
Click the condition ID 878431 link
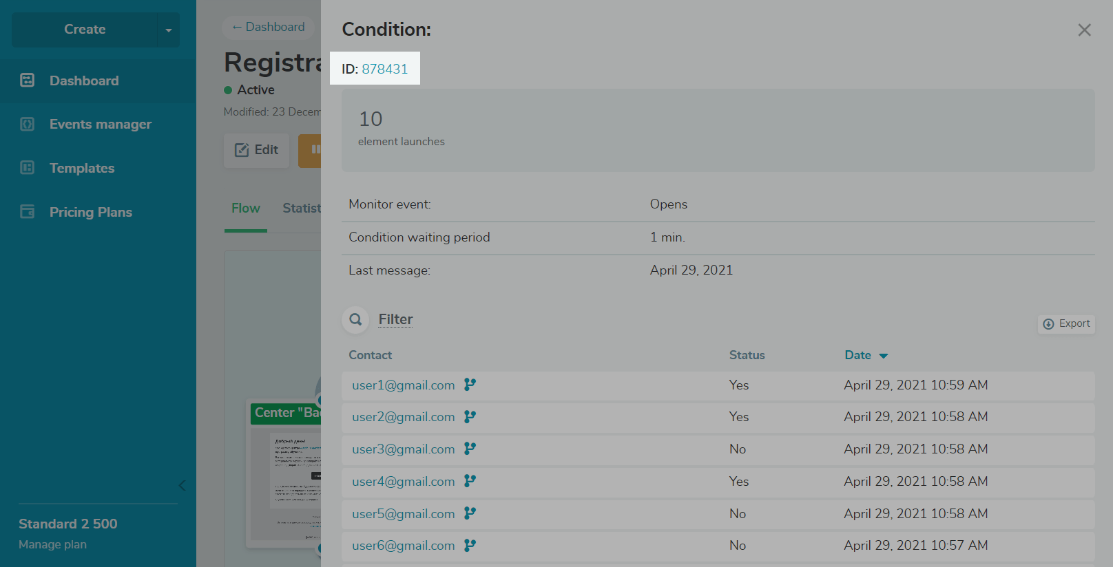pyautogui.click(x=384, y=69)
